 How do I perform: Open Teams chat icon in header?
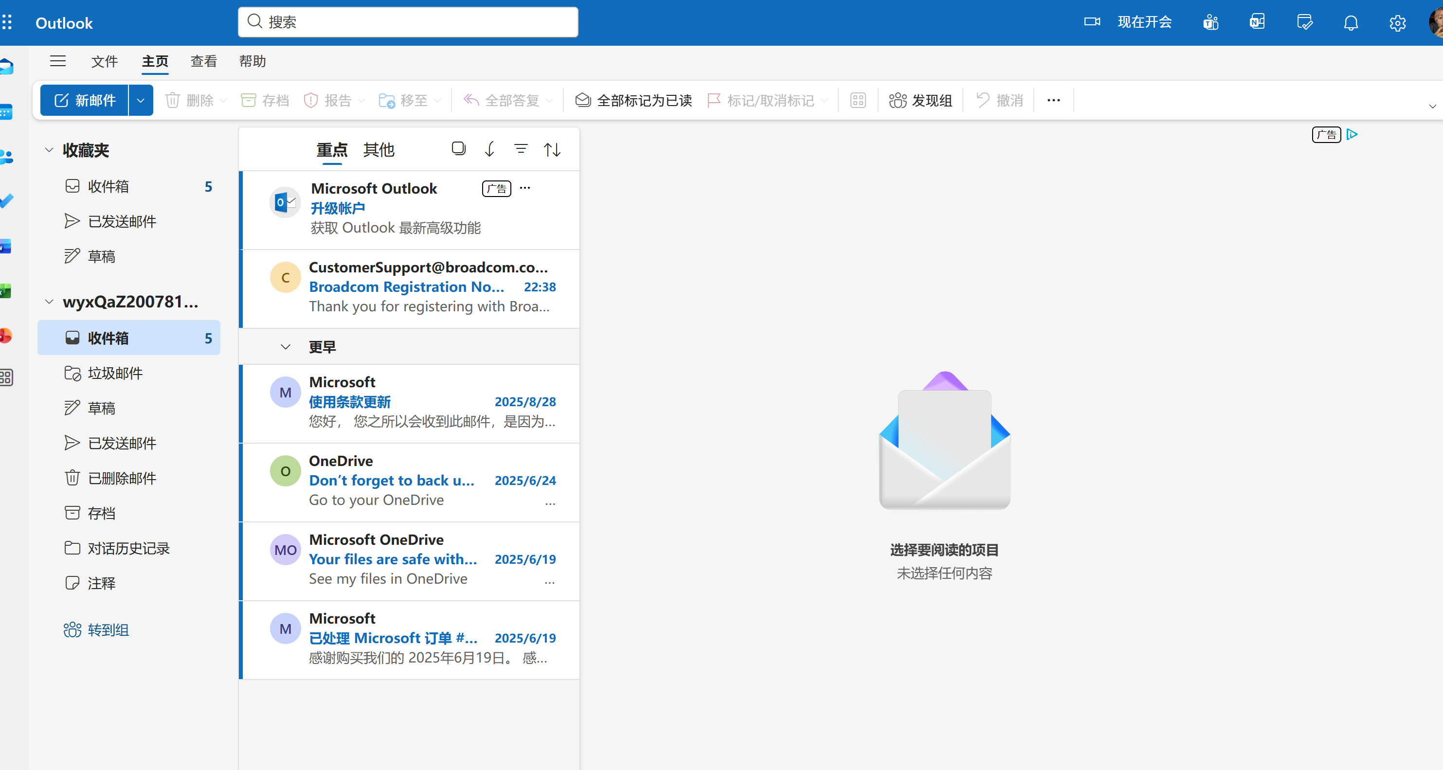(x=1210, y=22)
